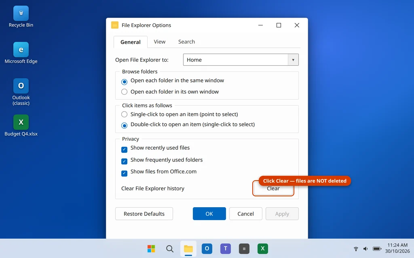Launch Microsoft Edge from the desktop

click(x=21, y=53)
